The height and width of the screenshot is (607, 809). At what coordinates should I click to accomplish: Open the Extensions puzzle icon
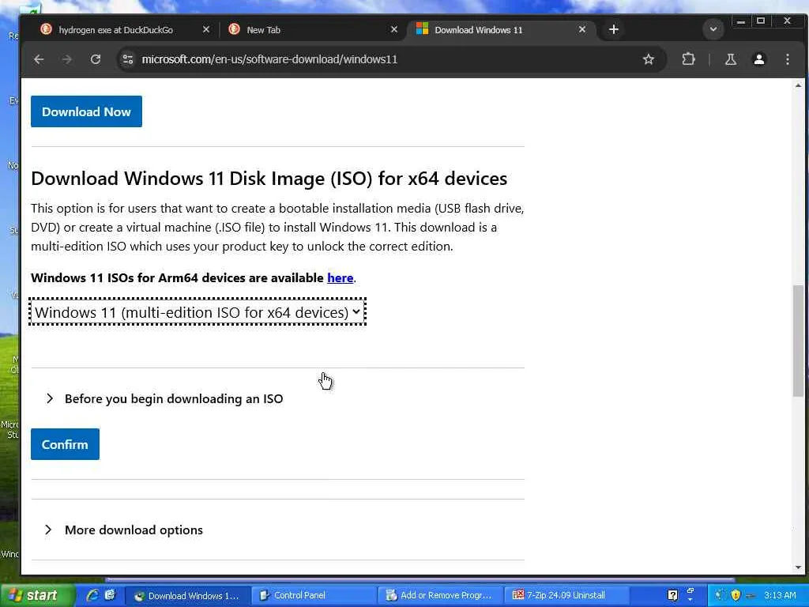pyautogui.click(x=688, y=59)
